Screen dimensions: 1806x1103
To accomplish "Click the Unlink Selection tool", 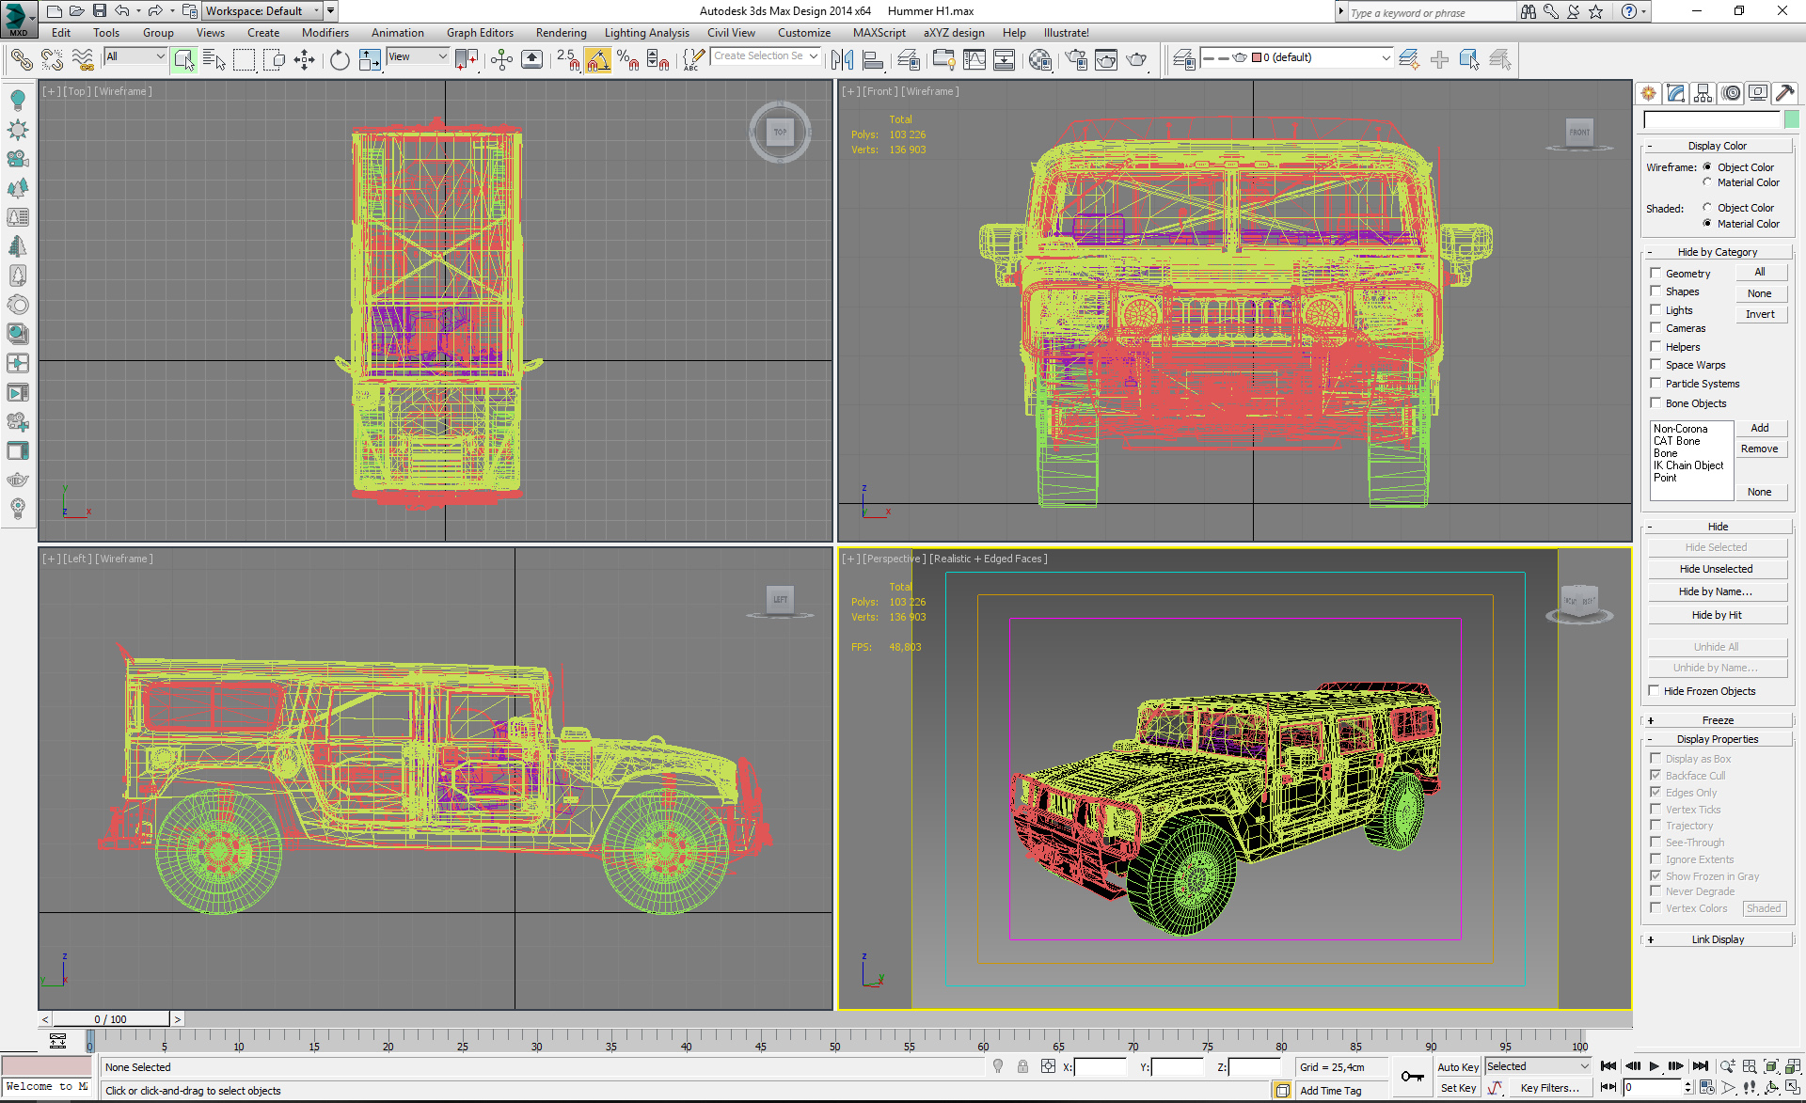I will point(52,60).
